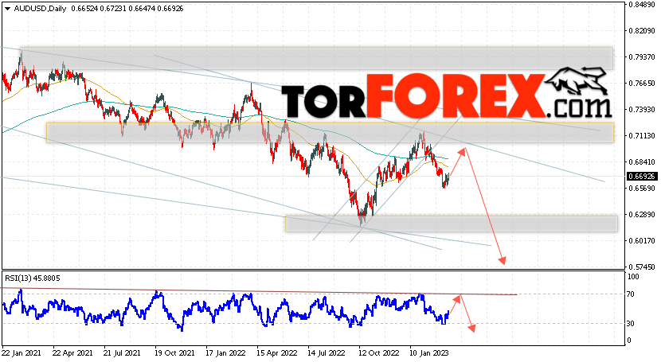This screenshot has height=362, width=661.
Task: Click the 0.82090 price axis label
Action: pyautogui.click(x=642, y=31)
